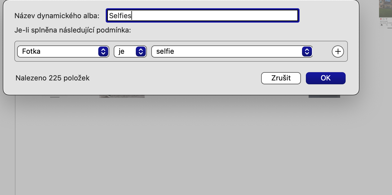392x195 pixels.
Task: Click the comment bubble icon in screenshot thumbnail
Action: 383,19
